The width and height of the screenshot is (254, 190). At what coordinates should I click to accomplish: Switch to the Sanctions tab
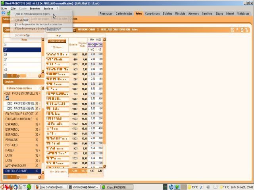(x=207, y=13)
